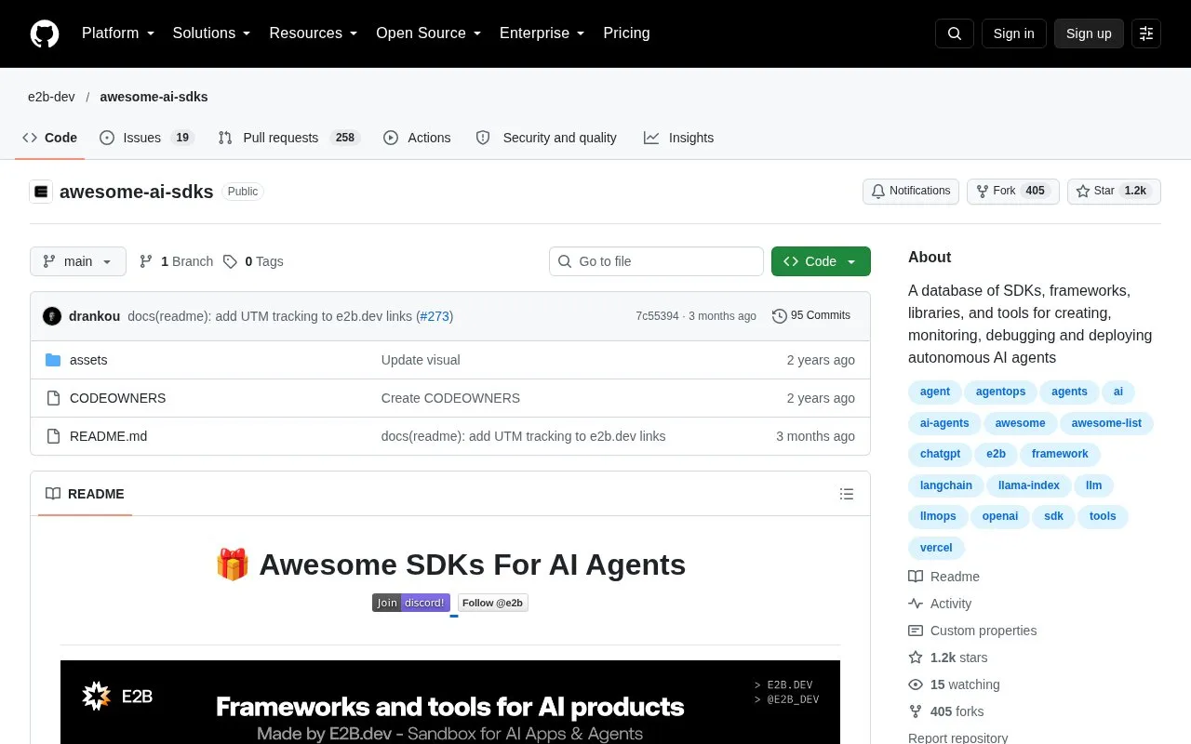This screenshot has height=744, width=1191.
Task: Switch to the Insights tab
Action: 679,138
